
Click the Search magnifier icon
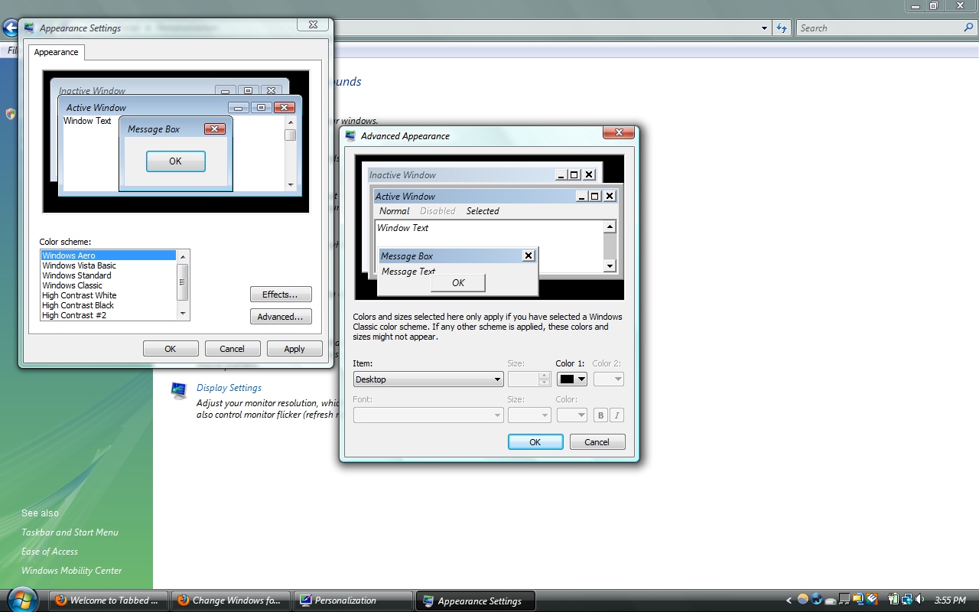(x=968, y=28)
